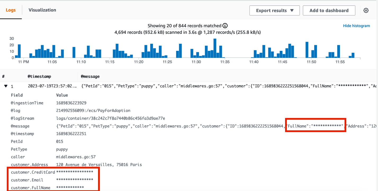This screenshot has width=378, height=191.
Task: Select the masked customer.CreditCard value
Action: (75, 172)
